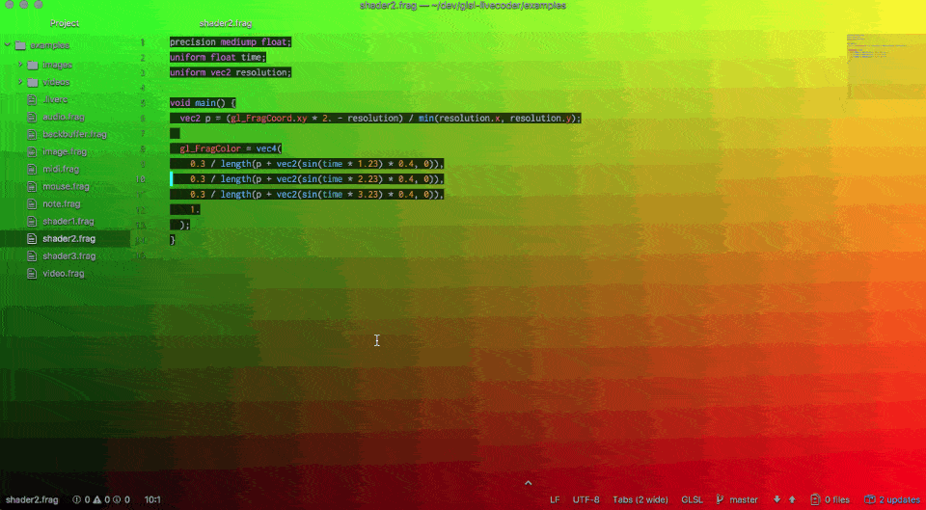
Task: Open the 0 files changed indicator
Action: [x=830, y=499]
